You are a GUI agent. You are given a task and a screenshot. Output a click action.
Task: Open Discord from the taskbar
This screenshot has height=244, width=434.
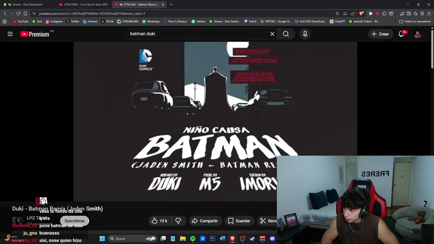pos(272,239)
